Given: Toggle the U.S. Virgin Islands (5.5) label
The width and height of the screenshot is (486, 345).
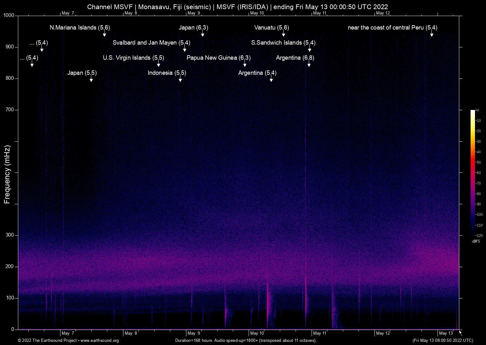Looking at the screenshot, I should (133, 58).
